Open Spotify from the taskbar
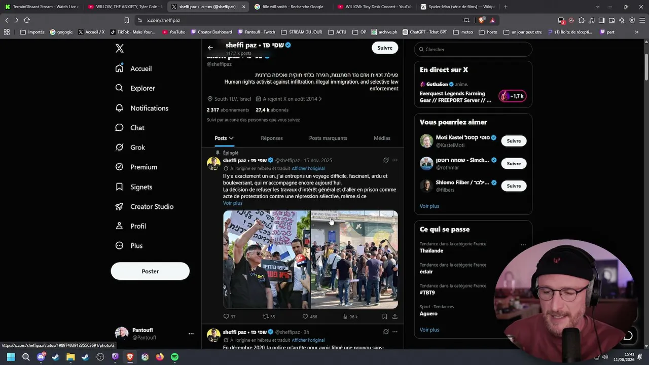Image resolution: width=649 pixels, height=365 pixels. coord(174,357)
